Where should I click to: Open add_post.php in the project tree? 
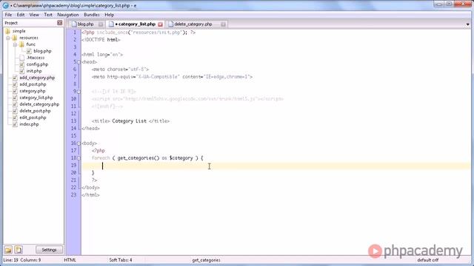(x=33, y=84)
